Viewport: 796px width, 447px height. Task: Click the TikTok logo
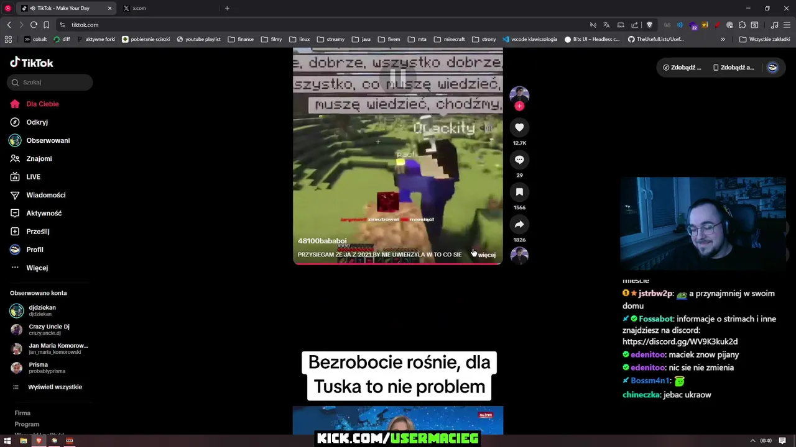32,63
